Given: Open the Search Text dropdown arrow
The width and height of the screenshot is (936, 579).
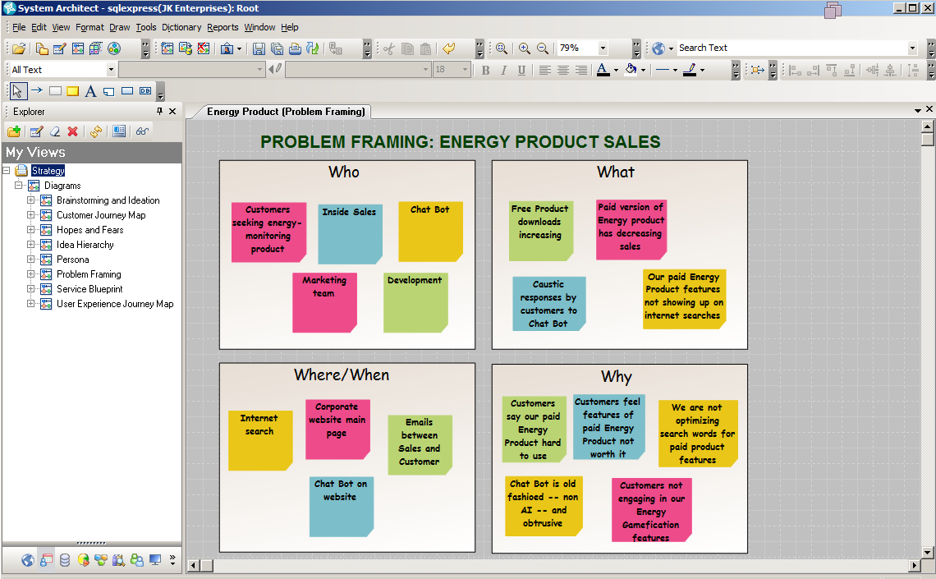Looking at the screenshot, I should [x=912, y=48].
